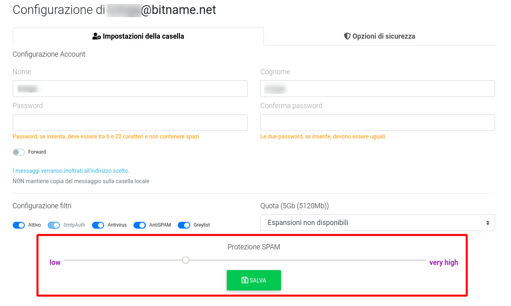This screenshot has height=306, width=511.
Task: Click the 'Configurazione Account' heading
Action: coord(49,54)
